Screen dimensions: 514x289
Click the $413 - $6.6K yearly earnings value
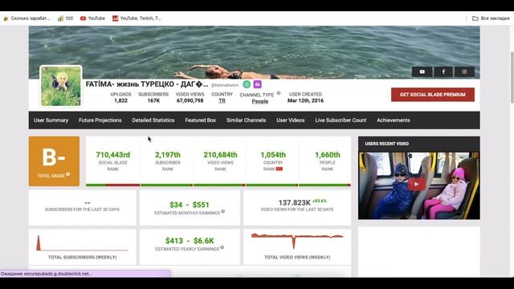tap(190, 241)
